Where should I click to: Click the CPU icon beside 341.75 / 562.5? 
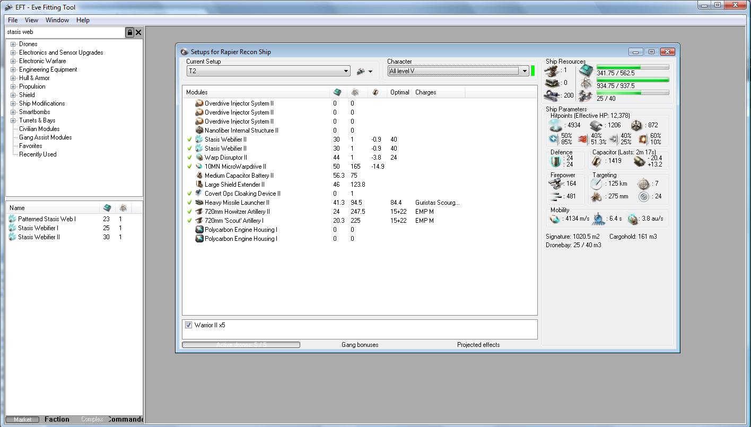(x=586, y=70)
